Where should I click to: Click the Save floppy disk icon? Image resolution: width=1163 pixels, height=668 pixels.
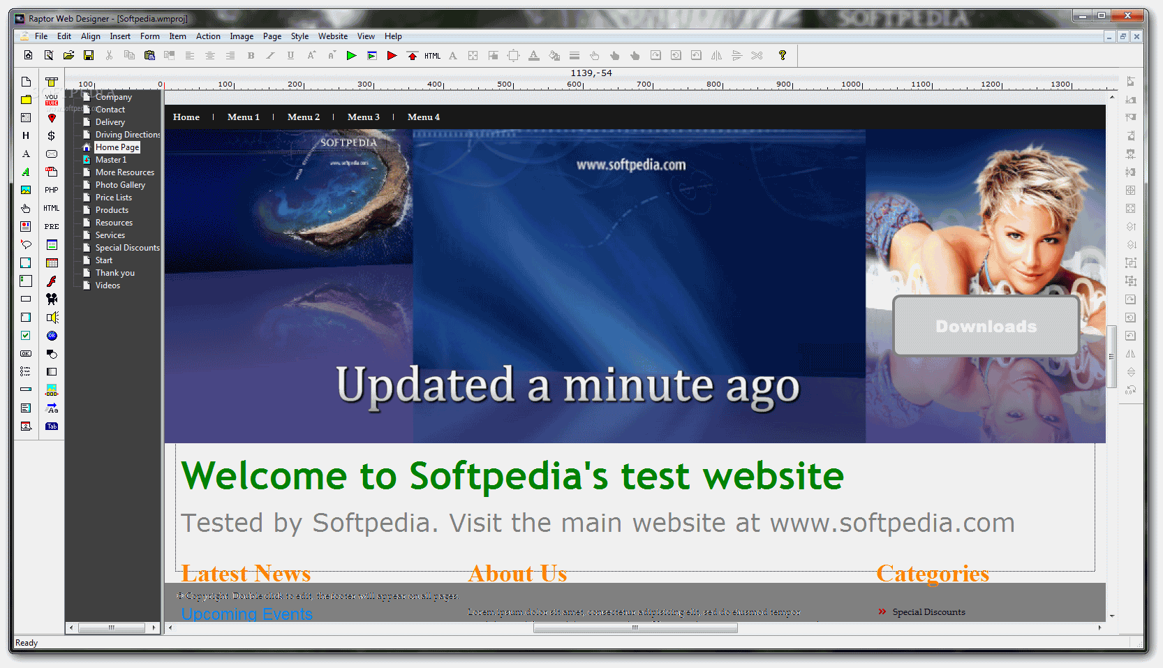(89, 55)
